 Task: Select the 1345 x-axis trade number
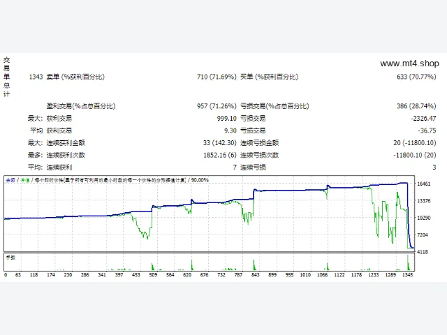[407, 275]
